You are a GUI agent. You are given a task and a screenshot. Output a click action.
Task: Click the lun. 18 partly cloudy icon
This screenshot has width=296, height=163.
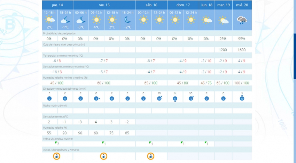pos(207,20)
